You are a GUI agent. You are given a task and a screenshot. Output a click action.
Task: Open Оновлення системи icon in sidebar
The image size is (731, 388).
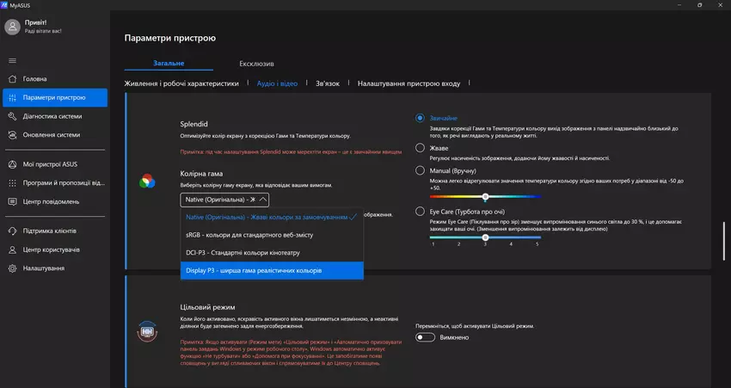(12, 135)
